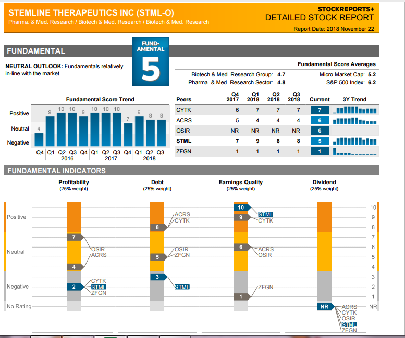This screenshot has width=405, height=338.
Task: Click CYTK in the Peers table
Action: (x=183, y=110)
